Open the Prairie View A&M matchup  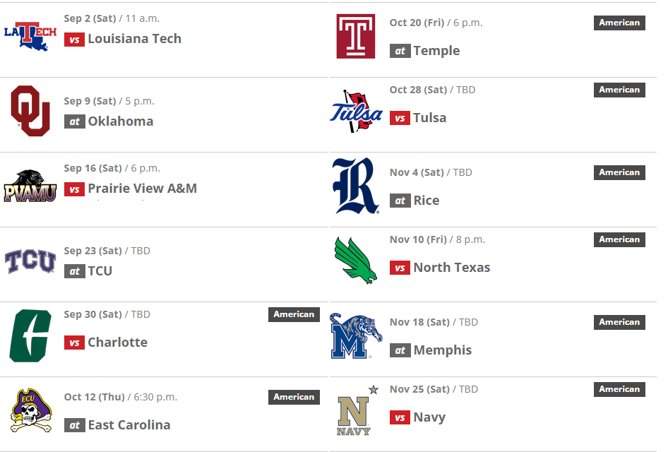coord(143,189)
